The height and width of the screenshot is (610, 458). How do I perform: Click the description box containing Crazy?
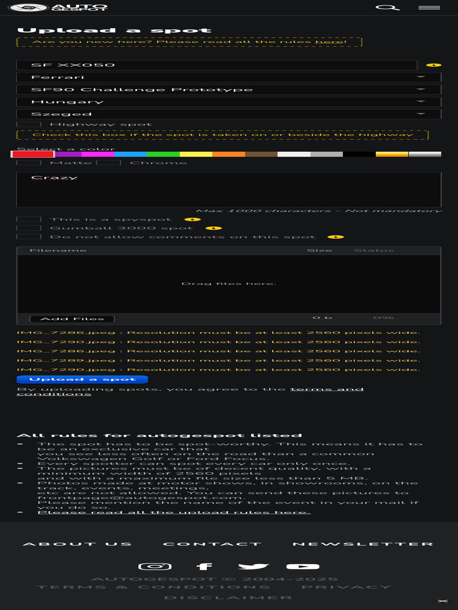(x=228, y=190)
